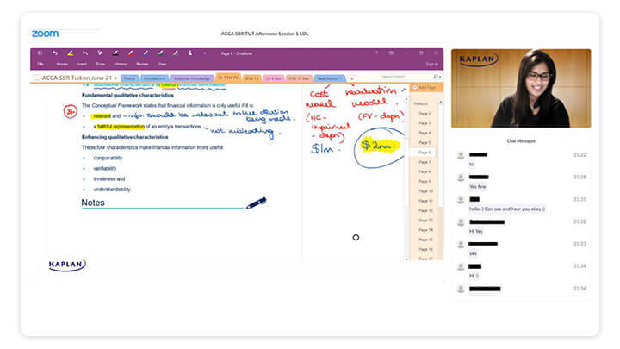Select the yellow highlighter pen
This screenshot has width=620, height=349.
(70, 53)
